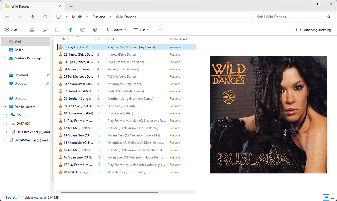
Task: Click title Arcan Euro (CJ Nekrasov's House Remix)
Action: [x=136, y=157]
